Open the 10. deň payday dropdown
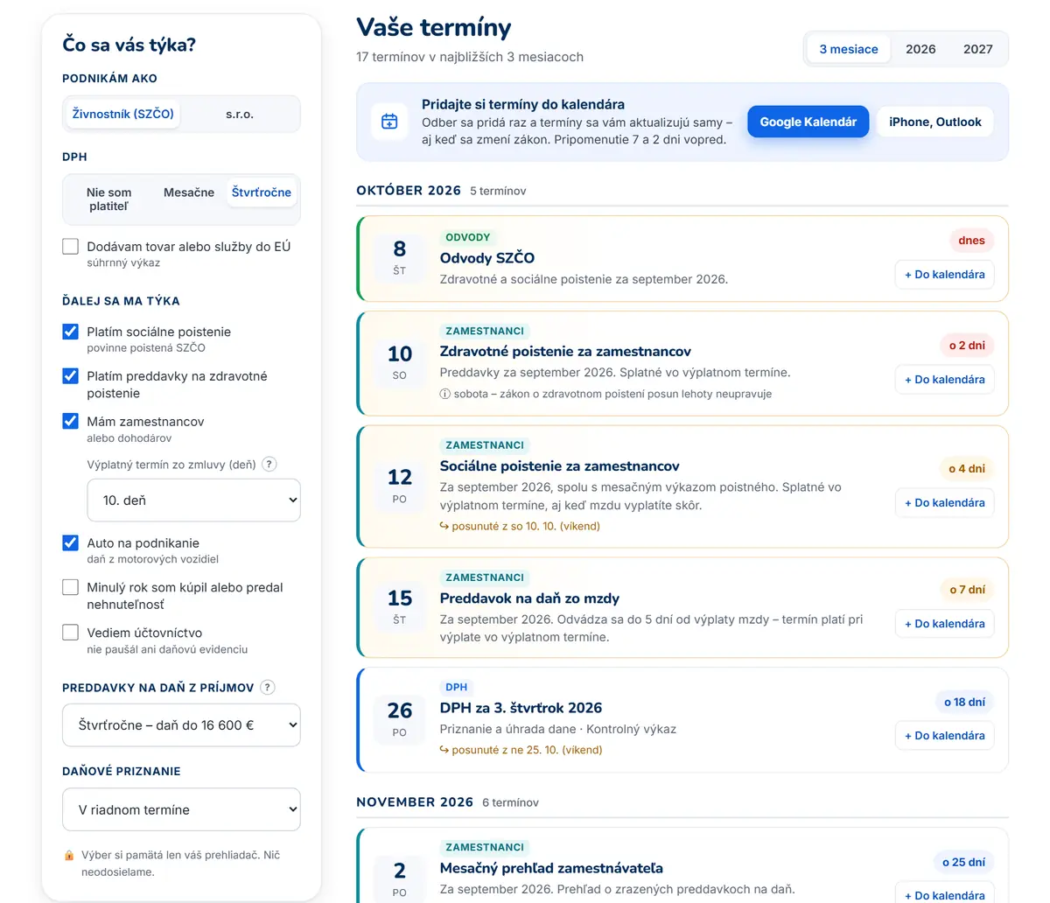Screen dimensions: 1050x903 194,500
